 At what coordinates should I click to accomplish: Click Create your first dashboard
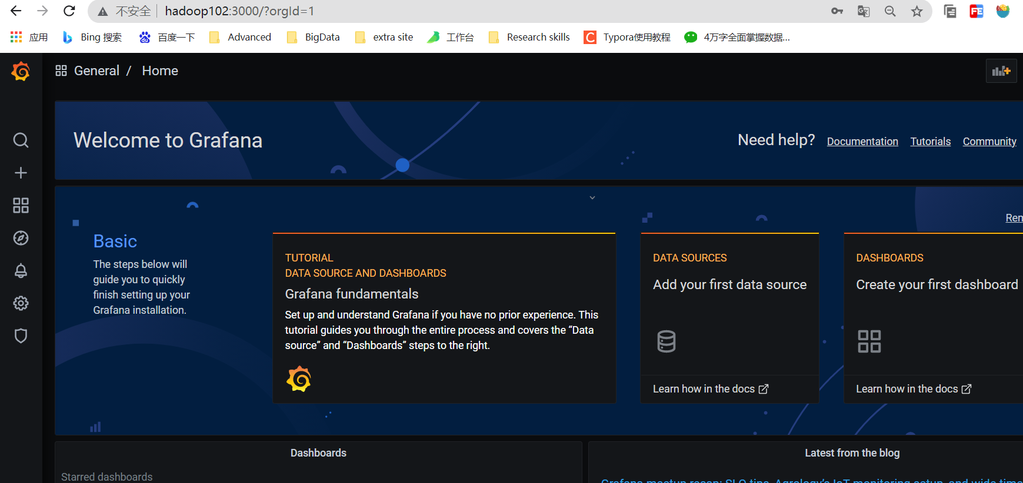pos(937,284)
